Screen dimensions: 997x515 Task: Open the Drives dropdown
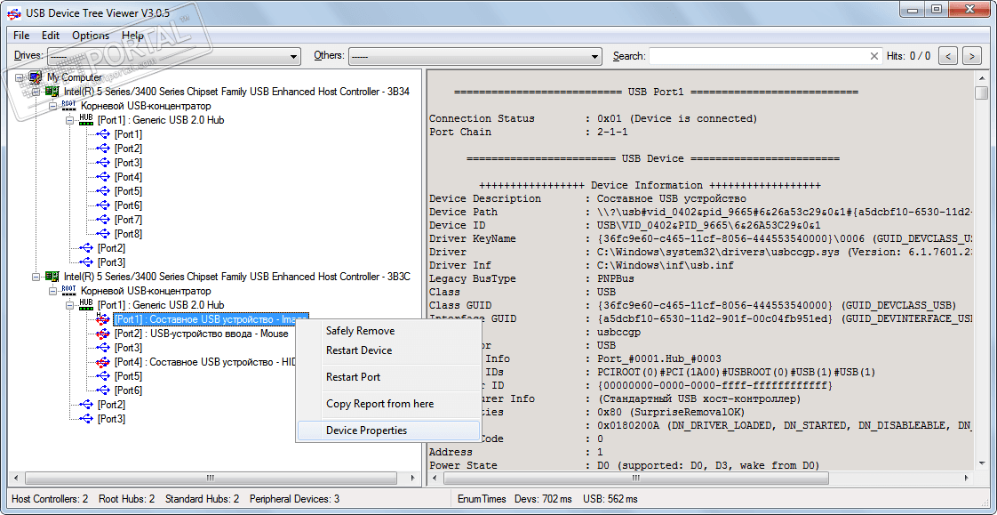173,56
